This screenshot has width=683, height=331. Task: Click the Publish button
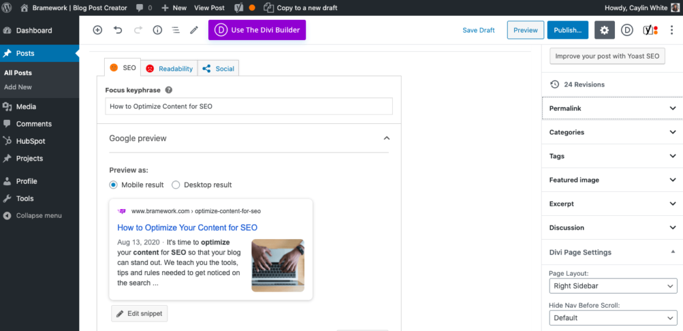pyautogui.click(x=568, y=30)
